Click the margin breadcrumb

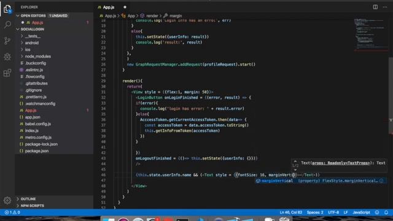click(x=173, y=16)
